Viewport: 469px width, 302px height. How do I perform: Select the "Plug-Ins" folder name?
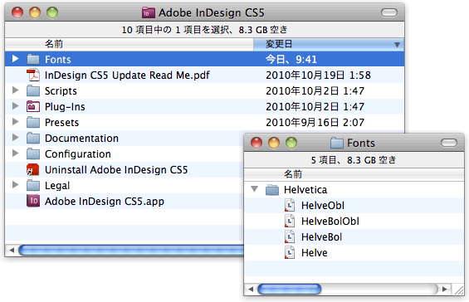point(65,107)
